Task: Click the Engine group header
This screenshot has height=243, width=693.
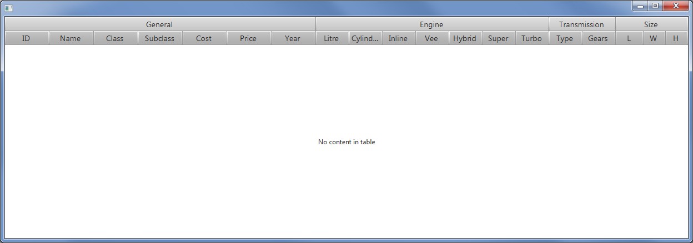Action: click(431, 24)
